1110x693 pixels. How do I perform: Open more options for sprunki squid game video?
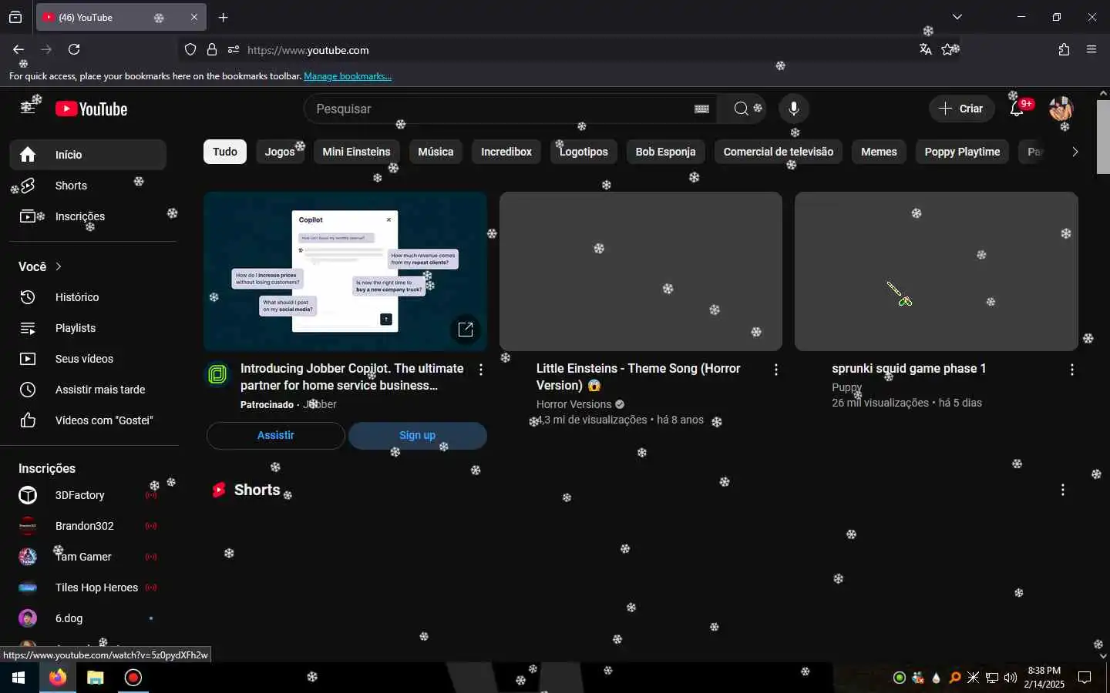(1072, 370)
